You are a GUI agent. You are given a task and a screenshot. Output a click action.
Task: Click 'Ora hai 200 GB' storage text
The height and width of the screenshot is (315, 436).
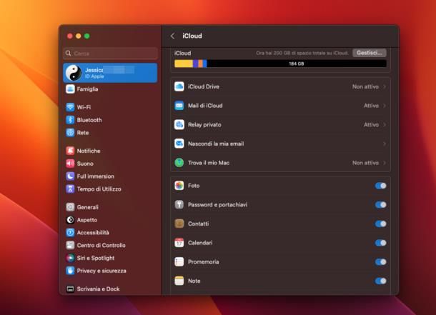(302, 53)
